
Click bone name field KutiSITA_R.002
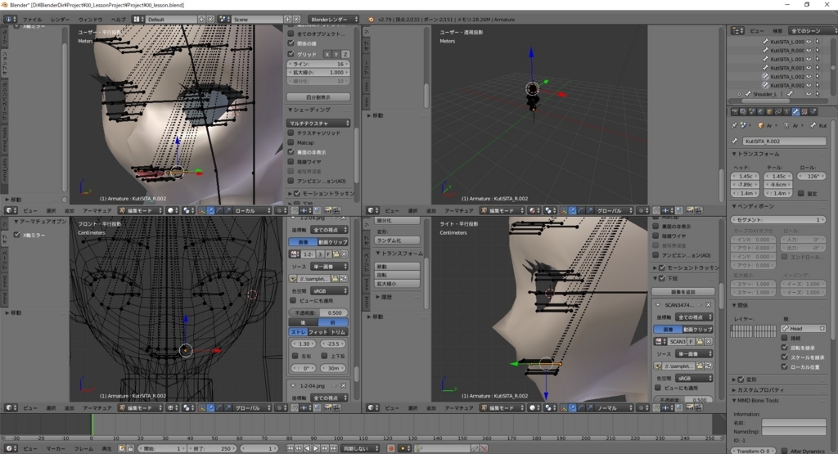click(784, 142)
